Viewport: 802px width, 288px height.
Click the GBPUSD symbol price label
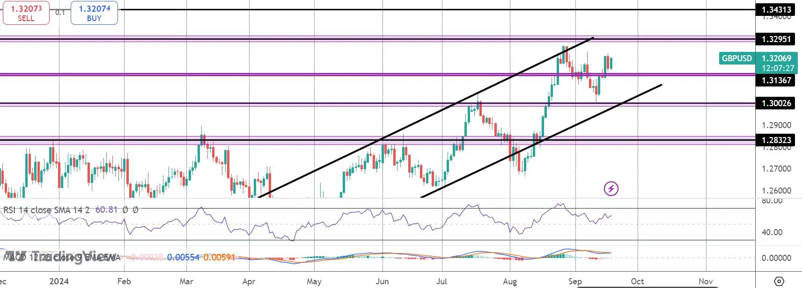click(x=737, y=58)
